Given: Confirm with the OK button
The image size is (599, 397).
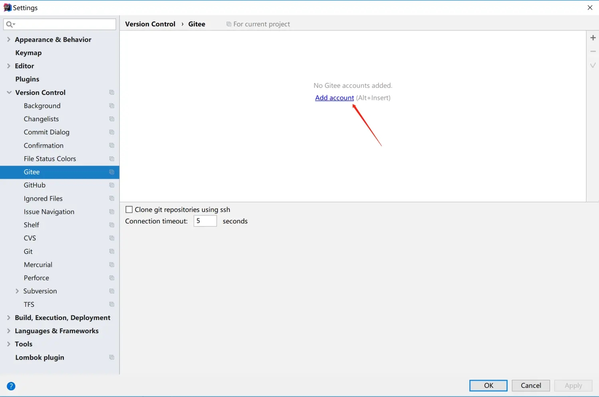Looking at the screenshot, I should pos(488,385).
